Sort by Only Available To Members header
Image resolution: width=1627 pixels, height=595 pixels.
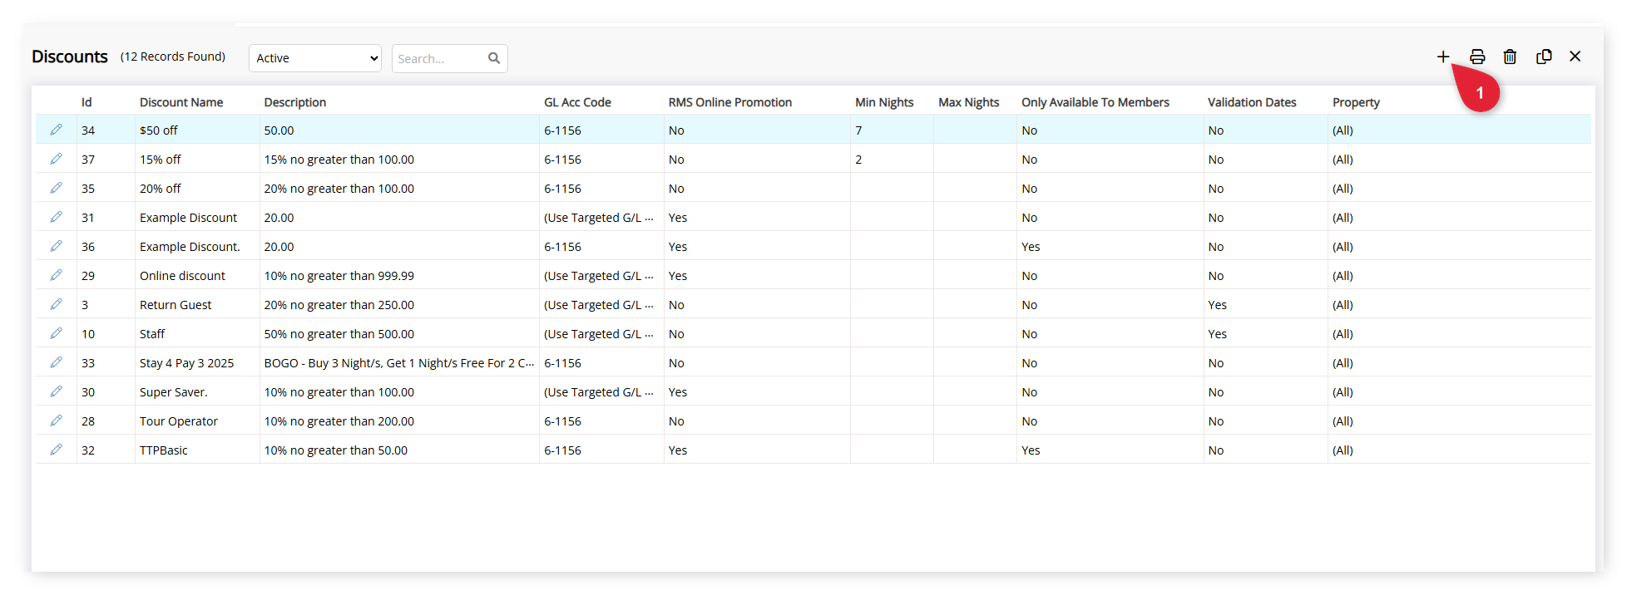pyautogui.click(x=1095, y=102)
